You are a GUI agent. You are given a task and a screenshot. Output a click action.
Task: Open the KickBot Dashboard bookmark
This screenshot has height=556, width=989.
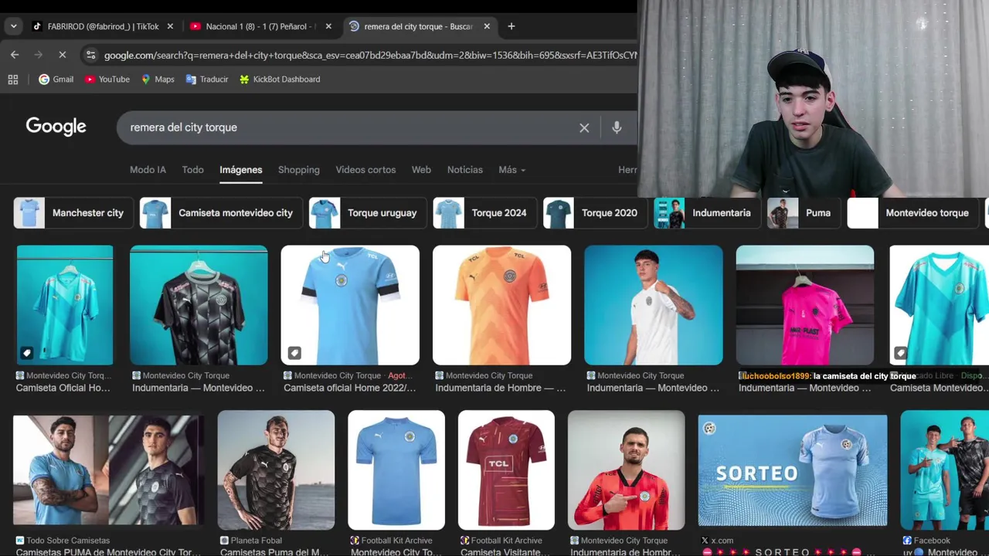[280, 80]
